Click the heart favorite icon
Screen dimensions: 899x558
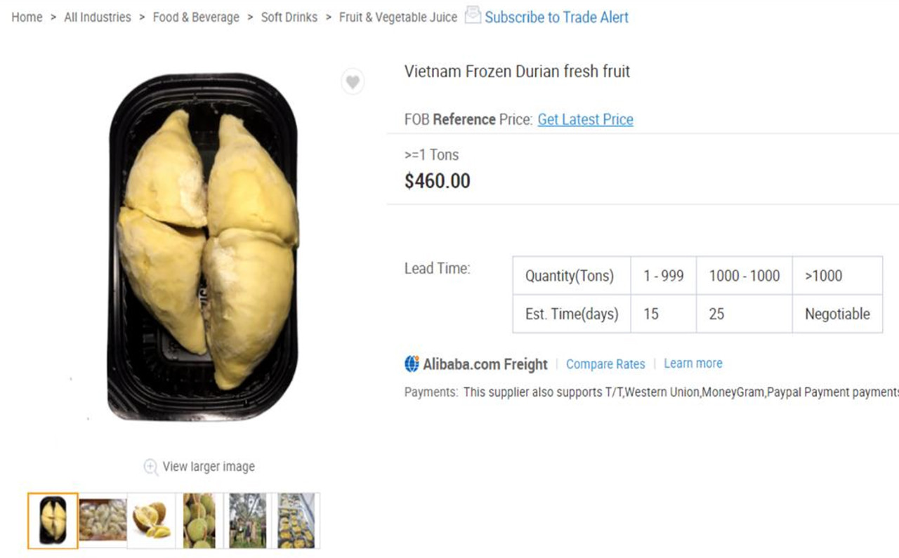(353, 82)
